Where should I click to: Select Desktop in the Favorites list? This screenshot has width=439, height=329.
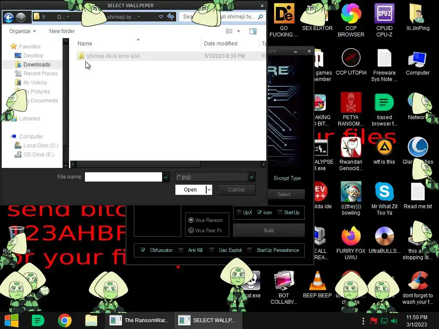pos(33,55)
